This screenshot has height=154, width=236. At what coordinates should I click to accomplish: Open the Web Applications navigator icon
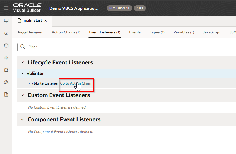pos(6,21)
